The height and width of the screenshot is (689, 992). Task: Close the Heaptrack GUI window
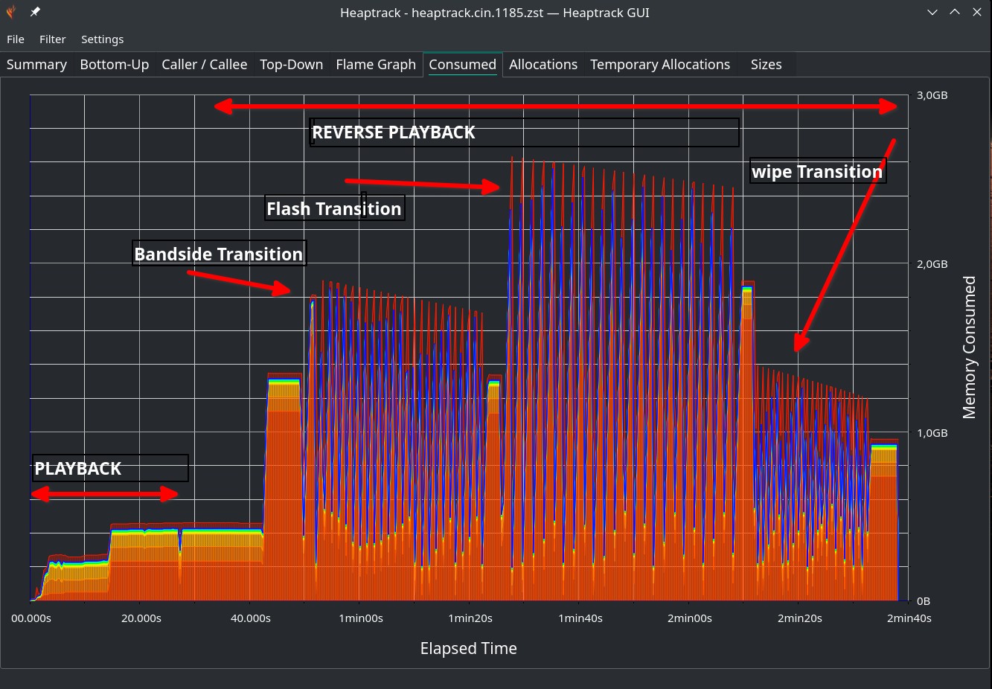[x=977, y=12]
